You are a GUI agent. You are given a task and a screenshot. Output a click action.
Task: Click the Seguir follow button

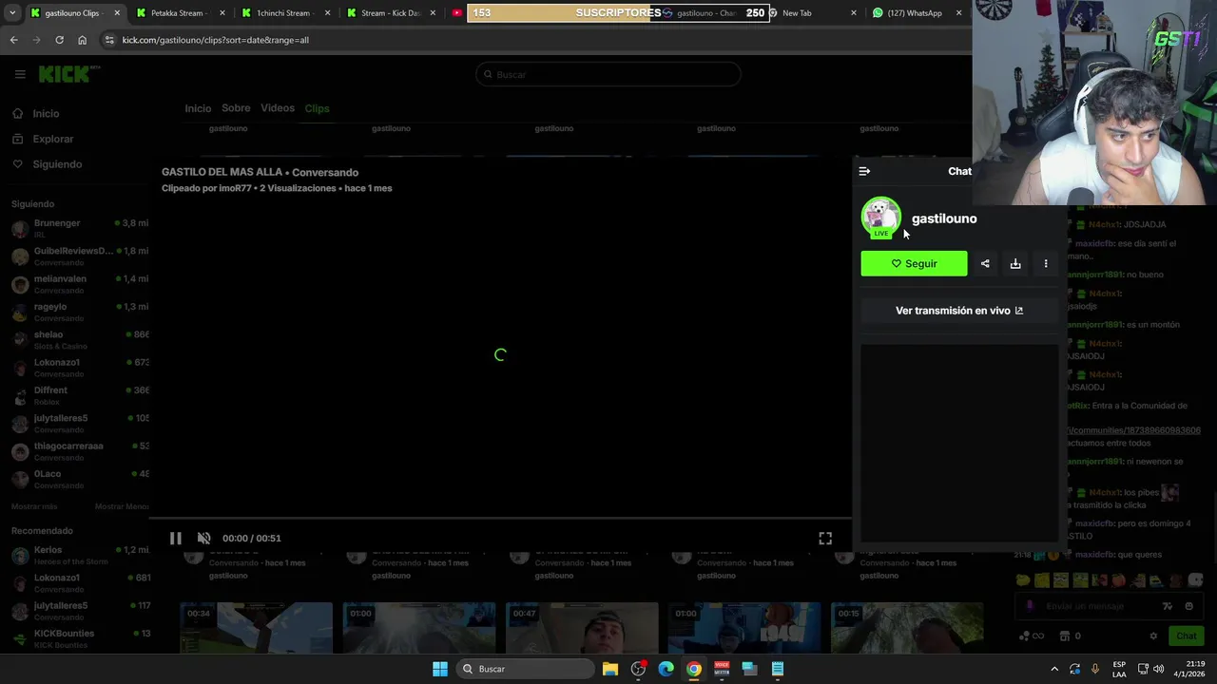click(x=914, y=263)
